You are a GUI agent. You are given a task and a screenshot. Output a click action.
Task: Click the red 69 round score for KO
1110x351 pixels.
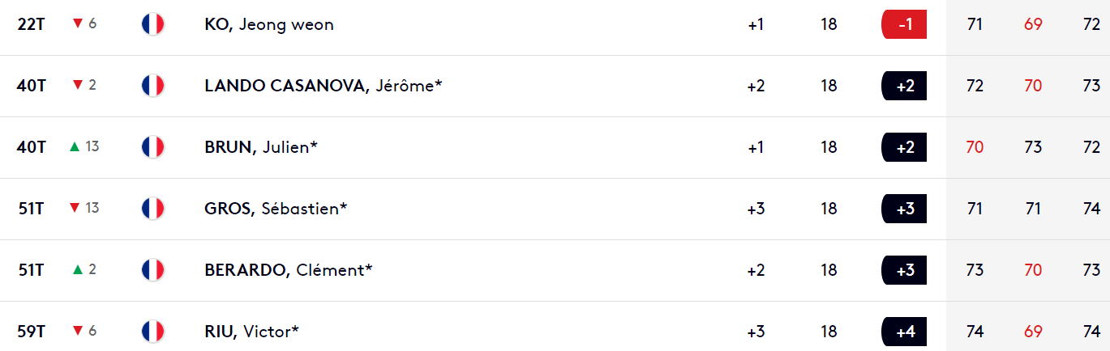(1033, 24)
